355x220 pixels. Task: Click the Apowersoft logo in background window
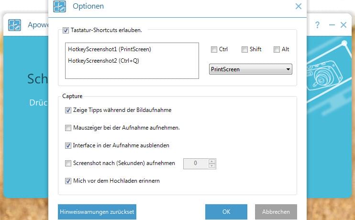(x=15, y=25)
